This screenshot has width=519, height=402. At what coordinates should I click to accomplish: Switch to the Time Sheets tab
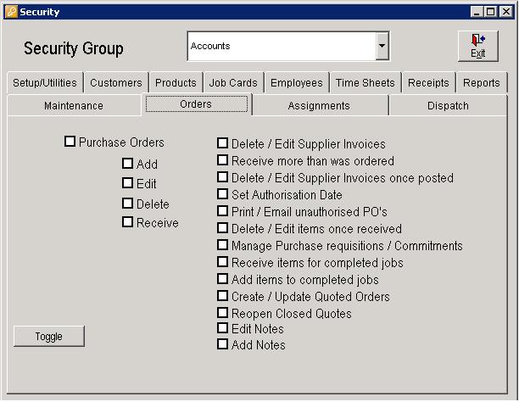[x=366, y=83]
